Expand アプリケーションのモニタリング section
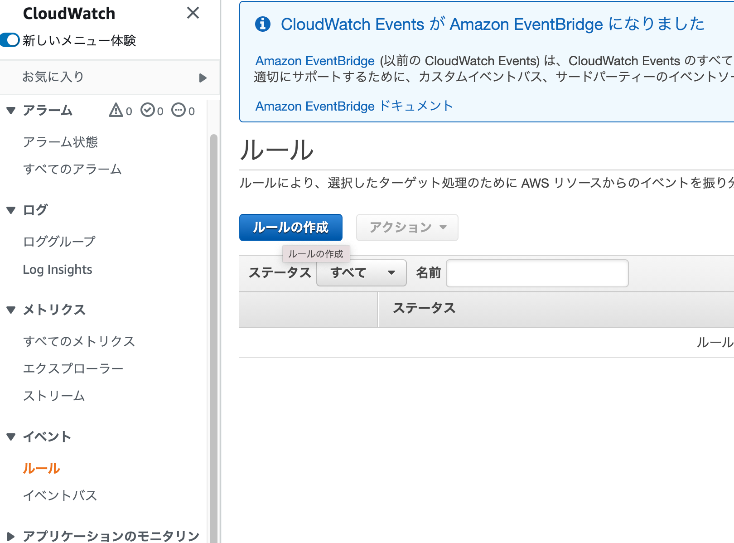734x543 pixels. [11, 536]
